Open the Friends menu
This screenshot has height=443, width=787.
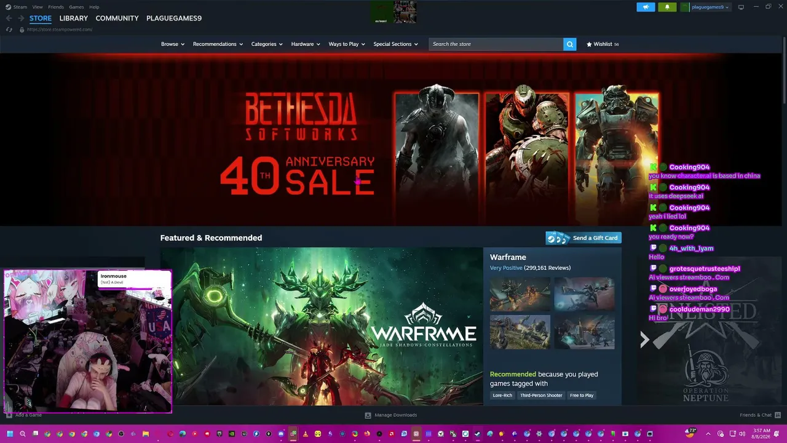click(x=56, y=7)
